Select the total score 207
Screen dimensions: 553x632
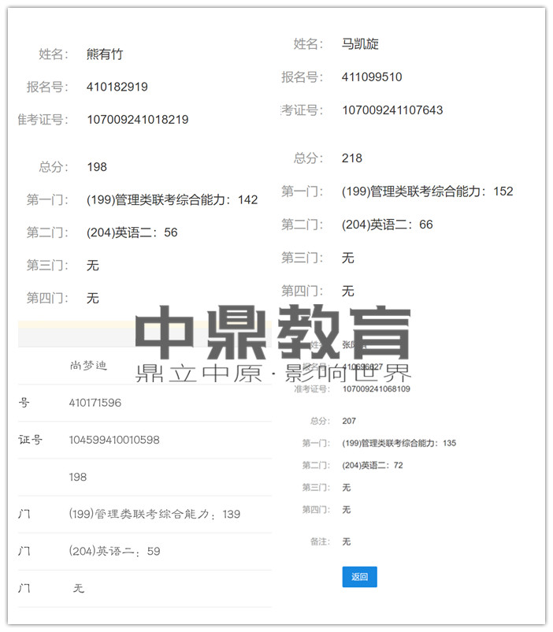[x=349, y=421]
